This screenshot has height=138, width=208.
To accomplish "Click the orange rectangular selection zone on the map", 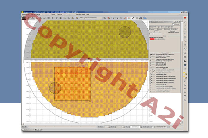I will click(x=72, y=84).
